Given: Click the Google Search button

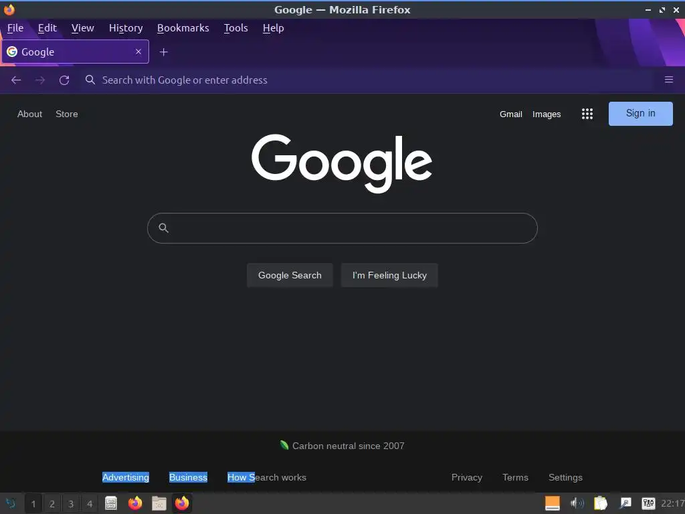Looking at the screenshot, I should click(x=290, y=275).
